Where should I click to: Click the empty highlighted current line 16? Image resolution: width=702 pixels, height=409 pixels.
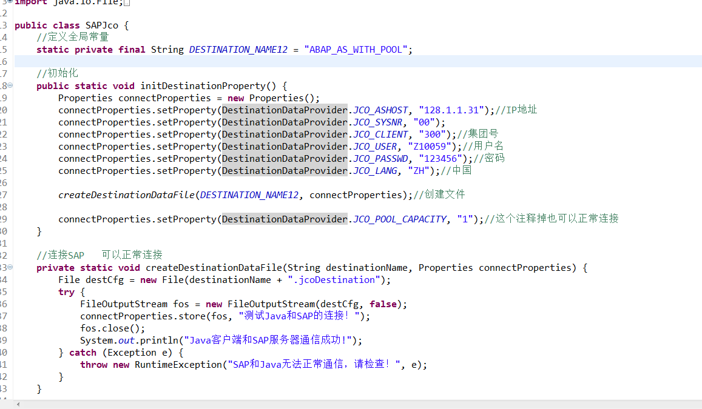point(358,61)
